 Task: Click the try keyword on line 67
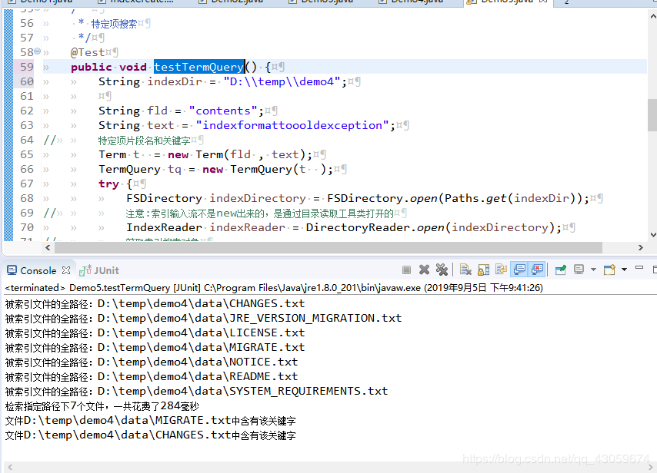pos(109,184)
